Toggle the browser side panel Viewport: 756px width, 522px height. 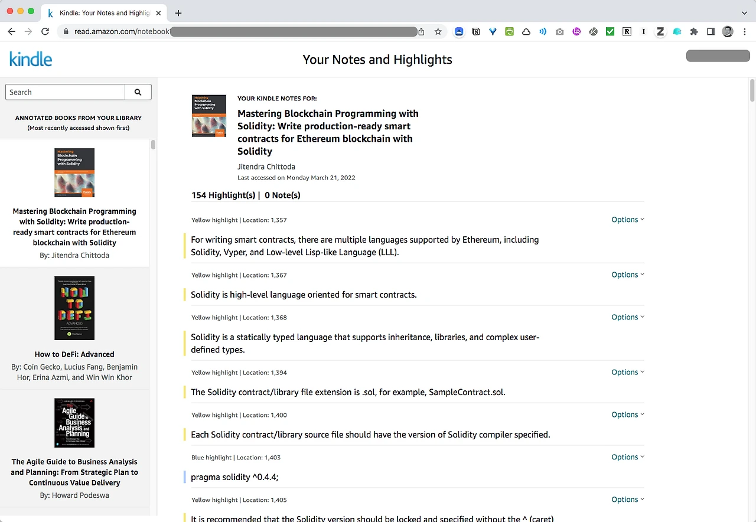tap(711, 32)
